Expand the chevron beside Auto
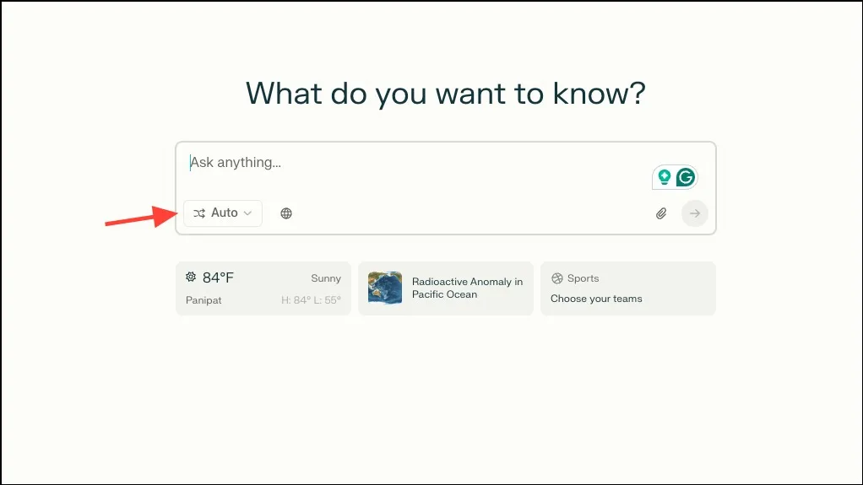This screenshot has width=863, height=485. (247, 213)
